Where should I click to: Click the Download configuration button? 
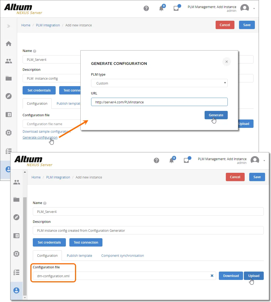231,276
